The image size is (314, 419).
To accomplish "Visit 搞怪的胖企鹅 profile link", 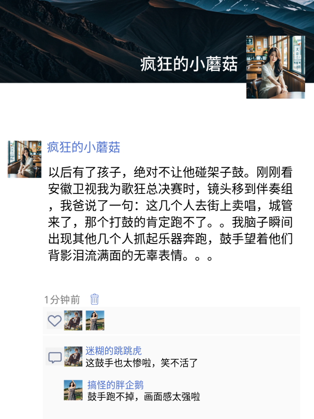I will [115, 385].
